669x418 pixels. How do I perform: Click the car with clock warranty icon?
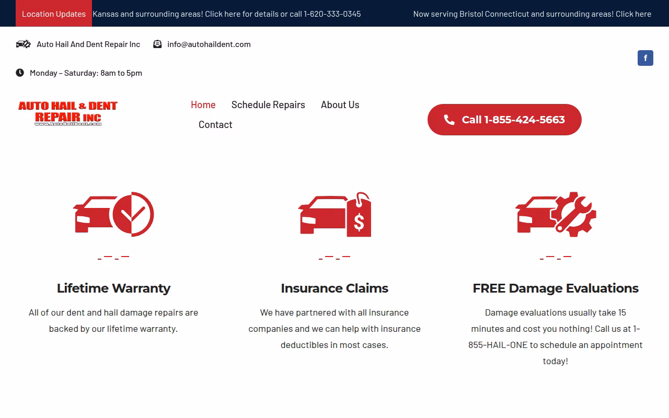pyautogui.click(x=113, y=214)
